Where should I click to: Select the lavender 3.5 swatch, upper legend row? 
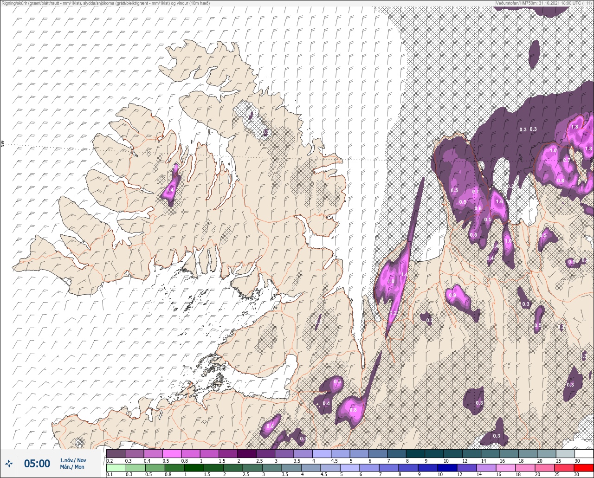[303, 453]
